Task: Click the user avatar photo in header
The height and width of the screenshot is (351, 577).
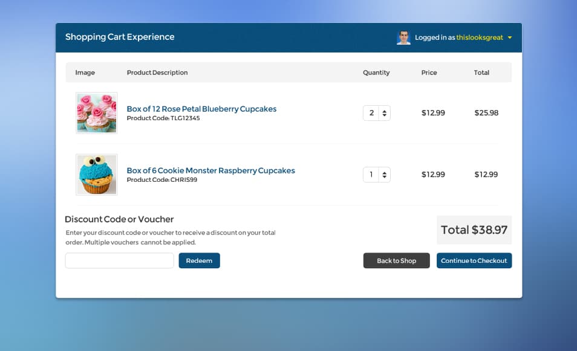Action: [403, 37]
